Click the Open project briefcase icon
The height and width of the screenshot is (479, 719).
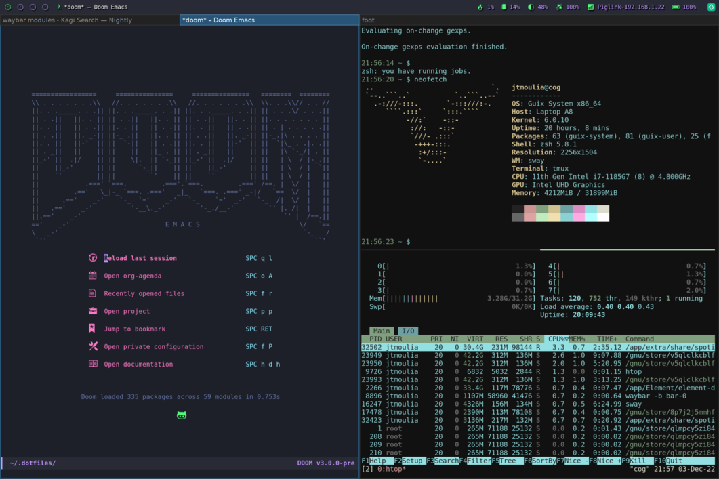tap(93, 311)
